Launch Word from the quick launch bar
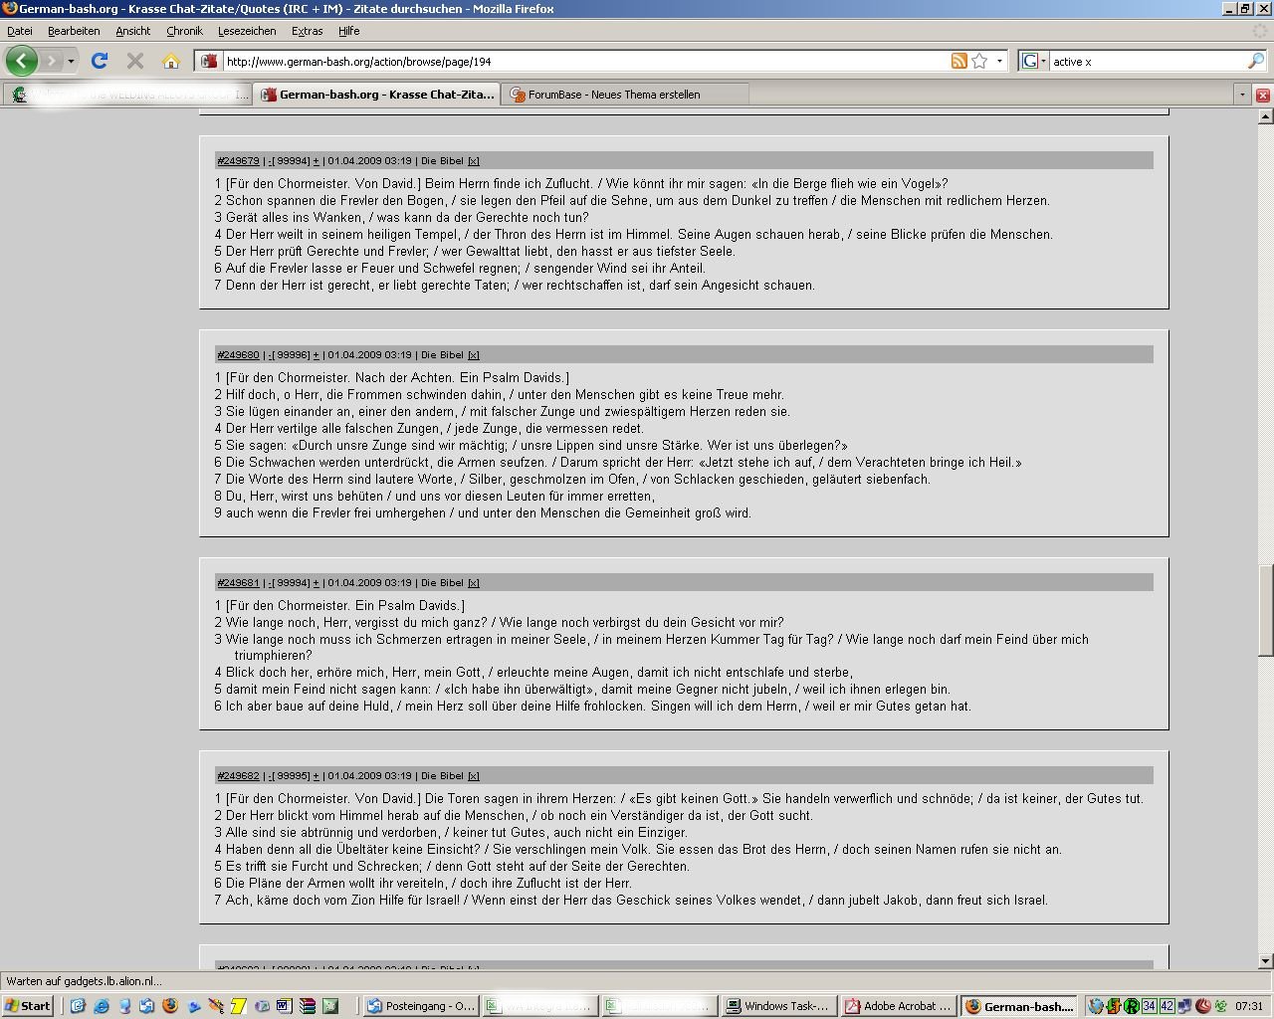Image resolution: width=1274 pixels, height=1019 pixels. tap(284, 1006)
